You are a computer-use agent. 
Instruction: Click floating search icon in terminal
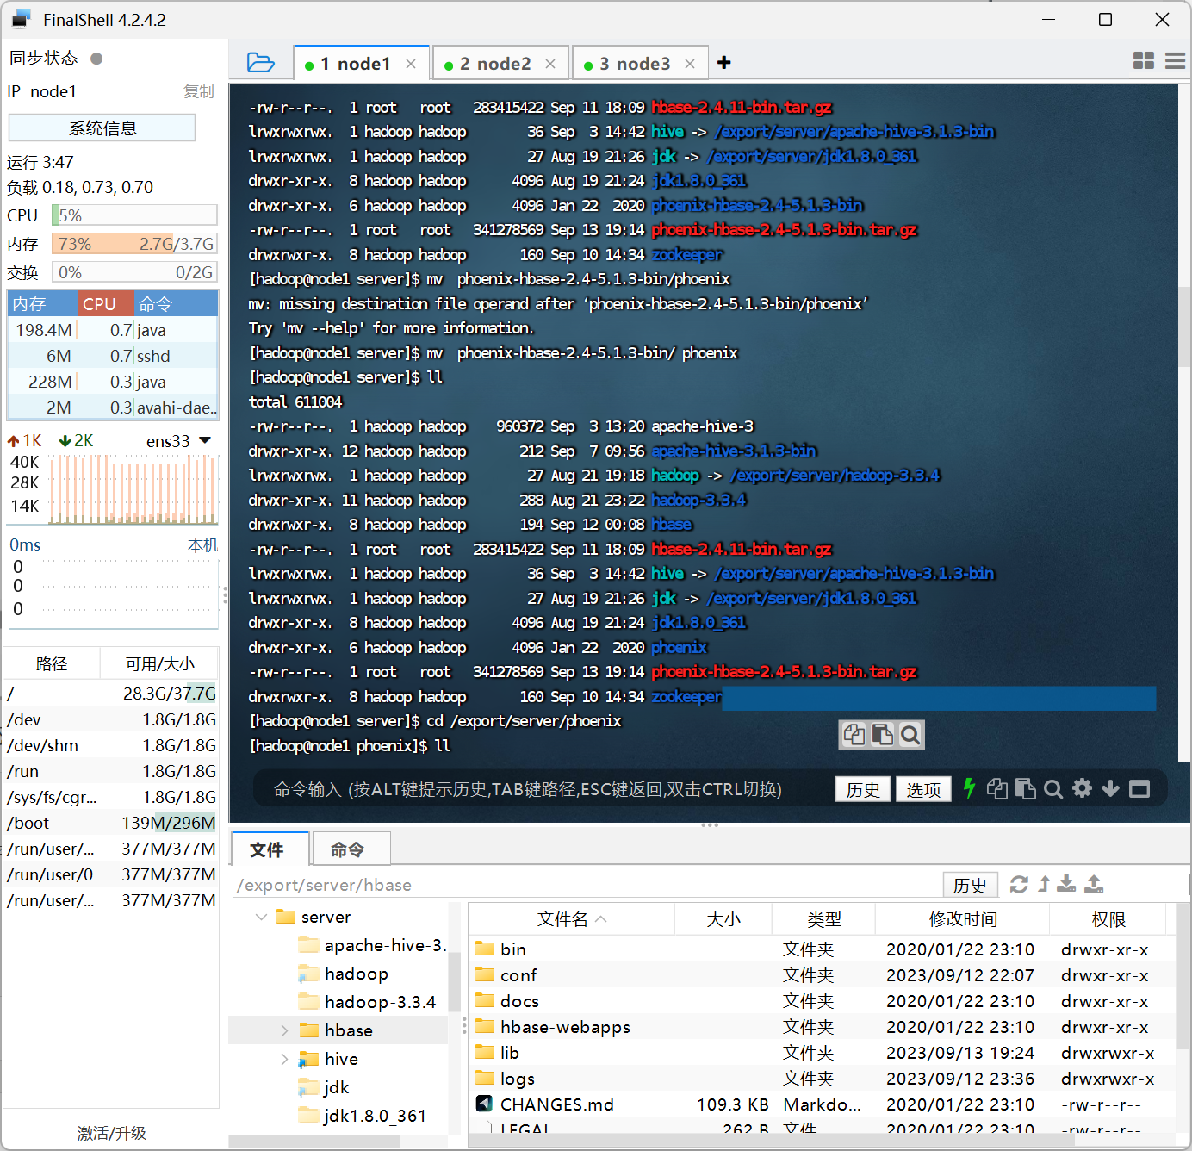pos(910,734)
